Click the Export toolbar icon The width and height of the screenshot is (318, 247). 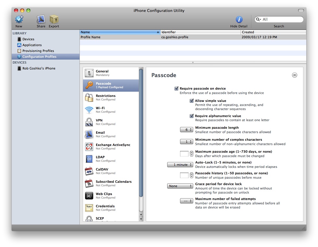click(54, 20)
